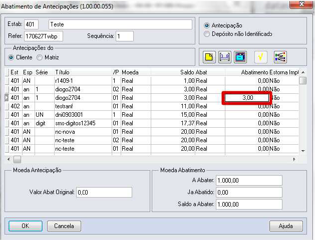The height and width of the screenshot is (240, 315).
Task: Click the cyan box icon in toolbar
Action: pyautogui.click(x=240, y=57)
